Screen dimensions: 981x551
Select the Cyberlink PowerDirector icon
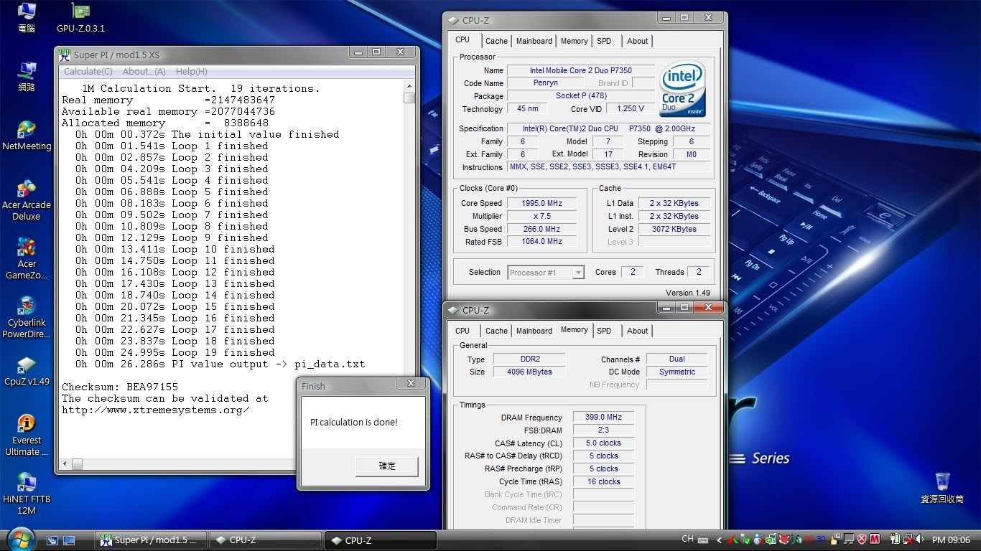[x=27, y=317]
